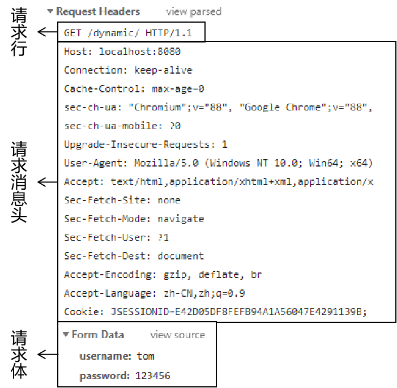Select the Connection: keep-alive header
This screenshot has height=388, width=397.
pyautogui.click(x=128, y=70)
